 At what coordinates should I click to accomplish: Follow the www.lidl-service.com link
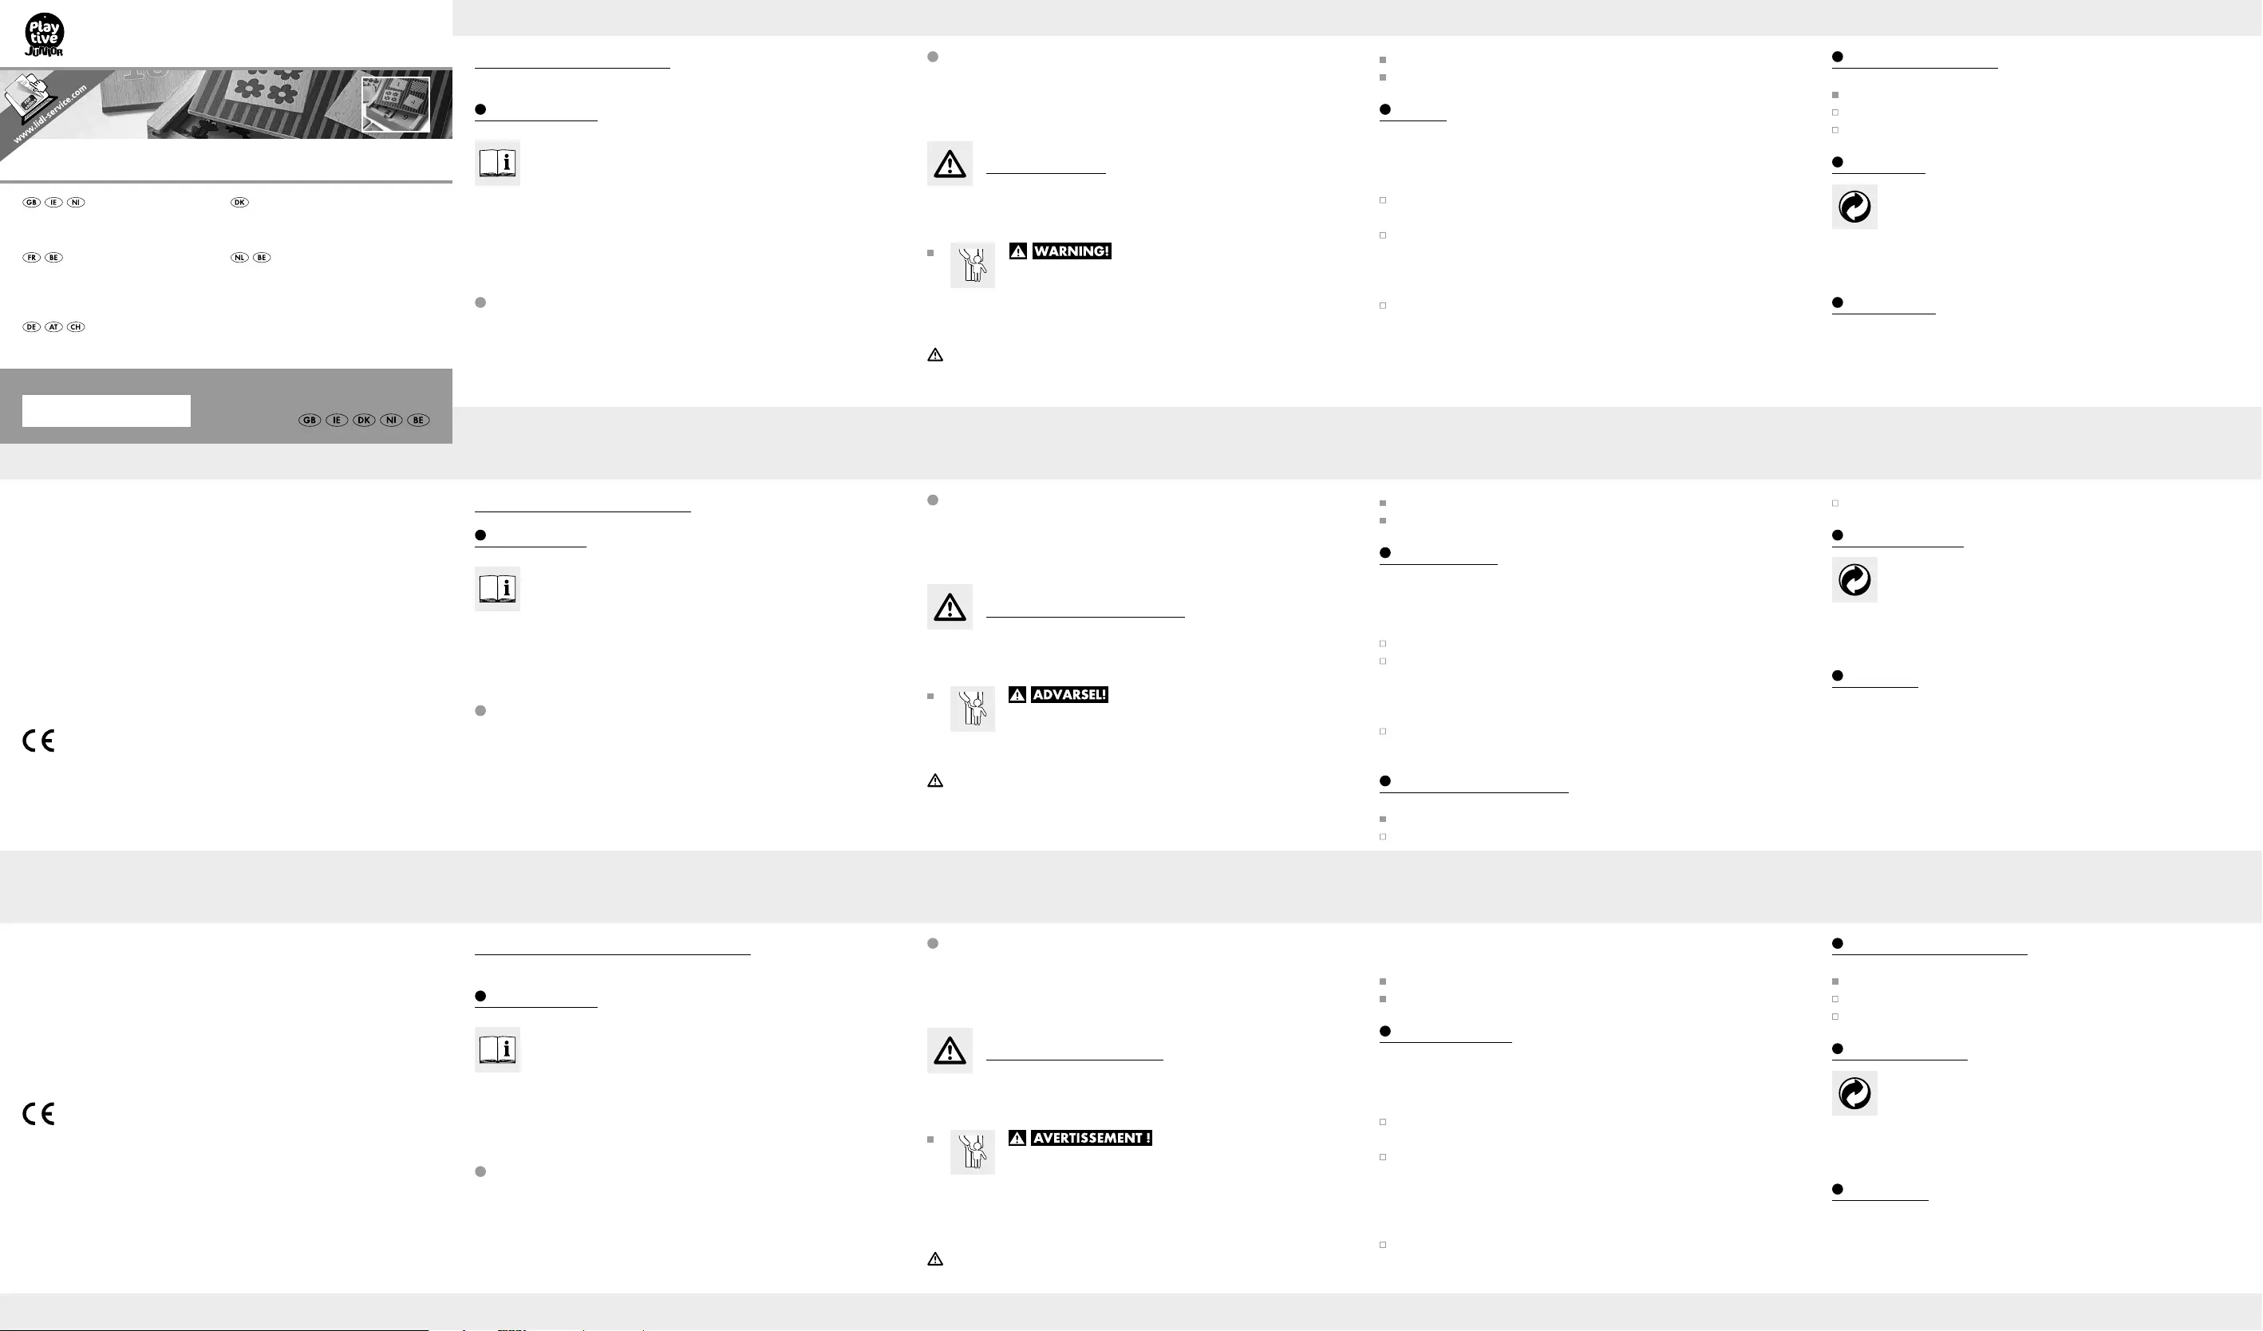(51, 115)
